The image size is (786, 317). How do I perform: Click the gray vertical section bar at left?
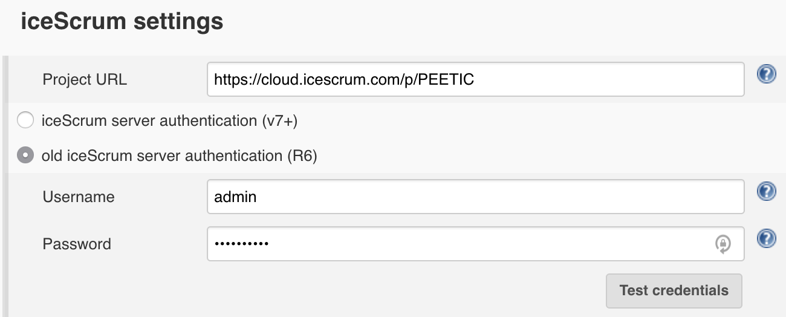click(5, 186)
